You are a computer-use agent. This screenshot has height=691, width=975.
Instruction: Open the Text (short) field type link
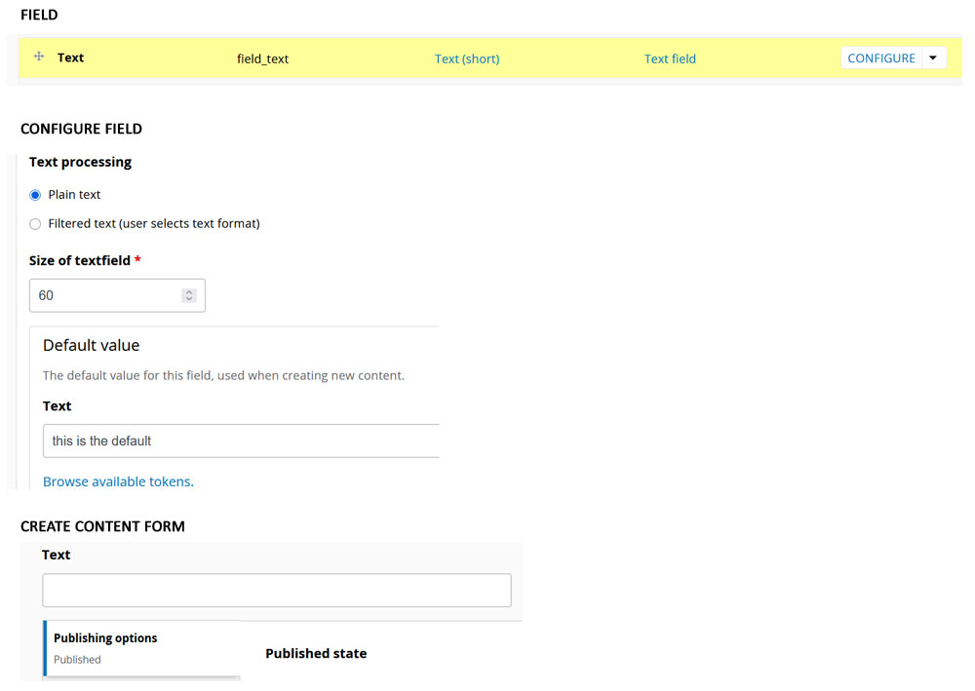[x=466, y=58]
